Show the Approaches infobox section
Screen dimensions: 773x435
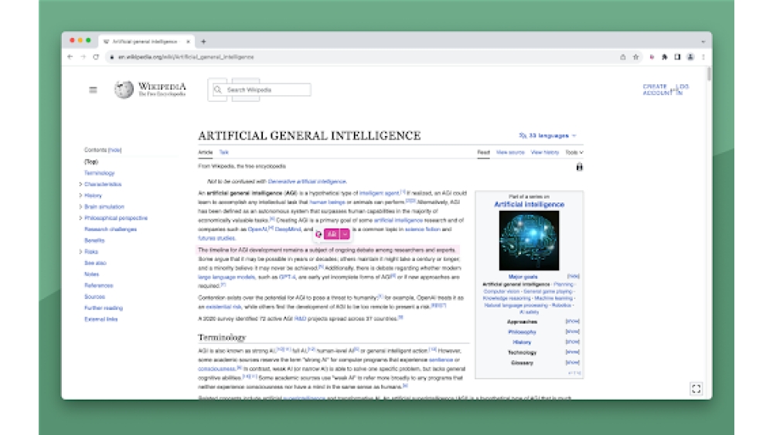coord(572,321)
